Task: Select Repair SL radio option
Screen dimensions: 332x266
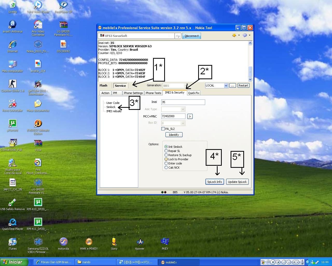Action: coord(166,151)
